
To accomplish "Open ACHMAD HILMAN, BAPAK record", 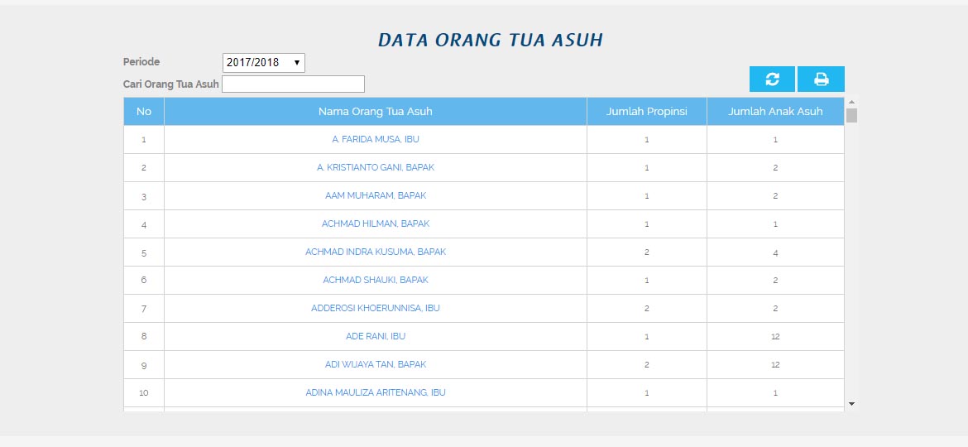I will (376, 224).
